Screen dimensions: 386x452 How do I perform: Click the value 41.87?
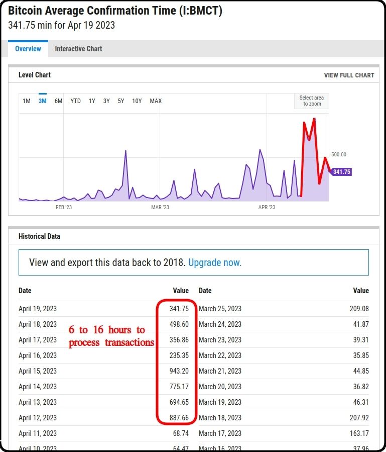click(x=361, y=324)
